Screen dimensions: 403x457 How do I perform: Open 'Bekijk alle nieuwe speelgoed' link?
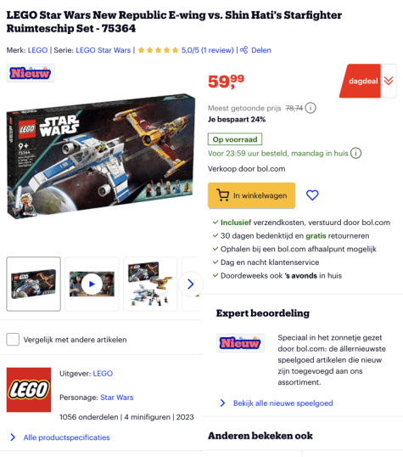click(283, 403)
